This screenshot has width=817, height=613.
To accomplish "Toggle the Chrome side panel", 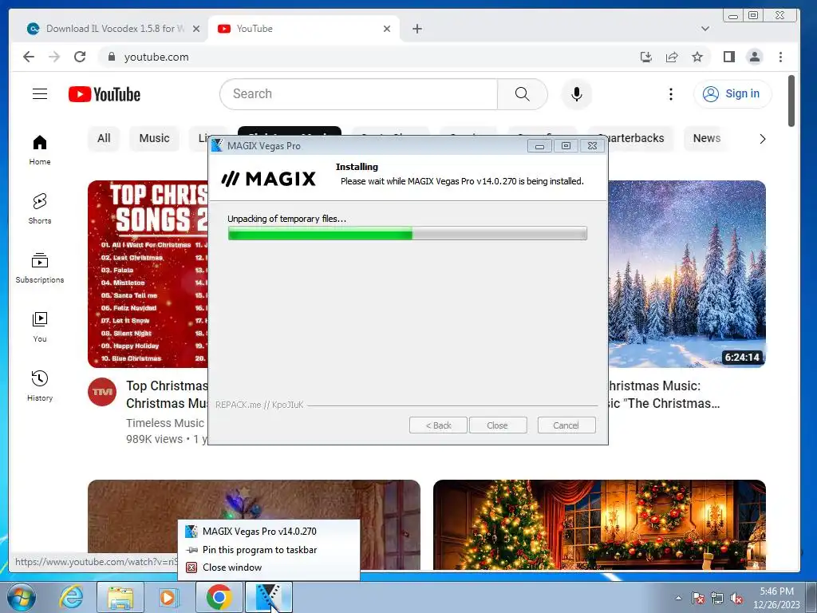I will (x=729, y=57).
